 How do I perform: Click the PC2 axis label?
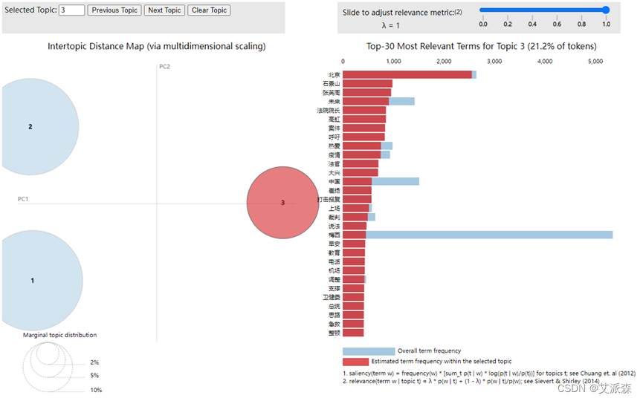coord(164,66)
